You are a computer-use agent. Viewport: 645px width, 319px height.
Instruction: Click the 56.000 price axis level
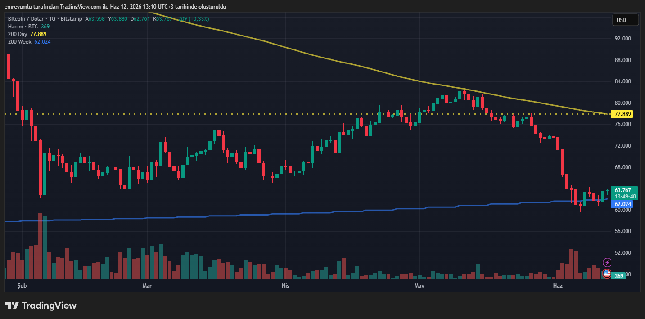coord(623,231)
